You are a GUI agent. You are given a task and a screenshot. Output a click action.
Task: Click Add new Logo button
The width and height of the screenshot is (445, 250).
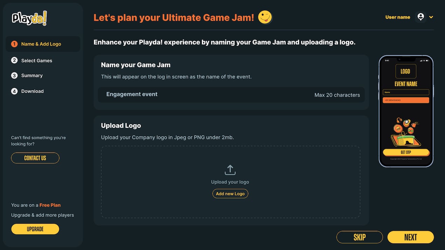(x=230, y=194)
